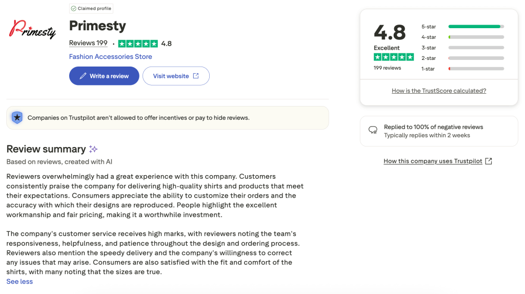This screenshot has height=294, width=525.
Task: Click the green star rating beside Reviews 199
Action: point(138,44)
